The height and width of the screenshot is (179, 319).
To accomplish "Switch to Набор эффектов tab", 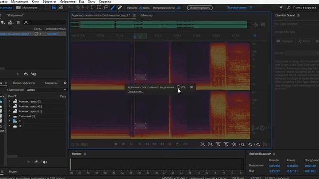I will coord(24,83).
